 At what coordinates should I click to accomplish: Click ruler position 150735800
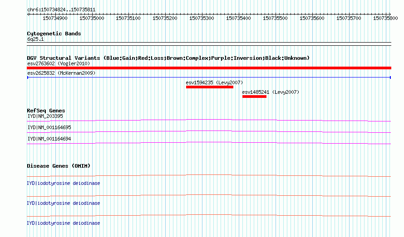tap(385, 18)
